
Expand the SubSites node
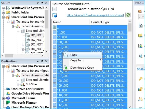click(x=18, y=85)
